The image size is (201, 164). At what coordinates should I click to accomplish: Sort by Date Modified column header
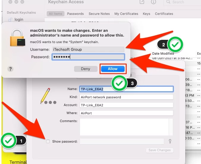tap(163, 53)
